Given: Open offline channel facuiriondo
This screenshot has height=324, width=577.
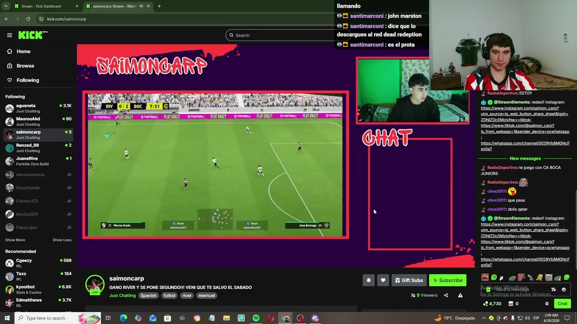Looking at the screenshot, I should coord(38,188).
